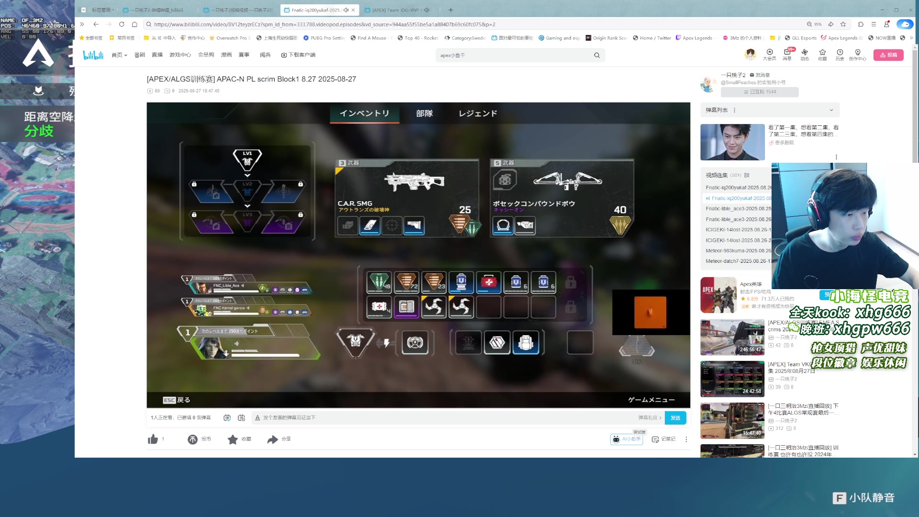Switch to 一只桃子2-哔哩哔哩 tab
Screen dimensions: 919x517
(157, 10)
